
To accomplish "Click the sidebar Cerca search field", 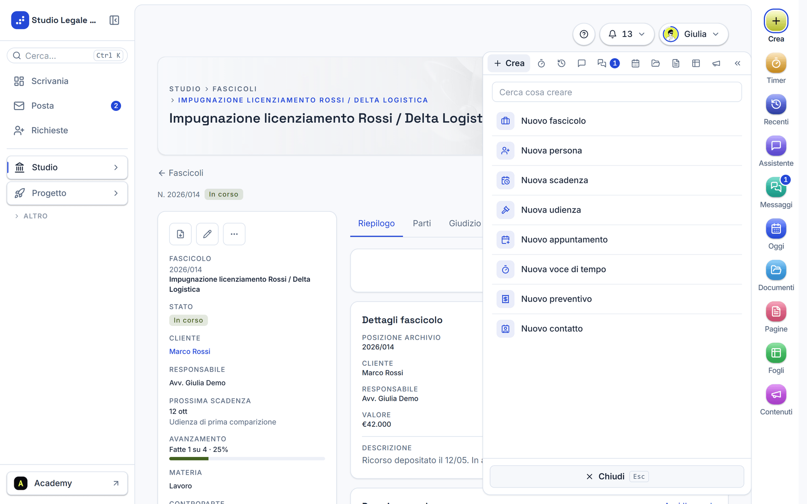I will (67, 55).
